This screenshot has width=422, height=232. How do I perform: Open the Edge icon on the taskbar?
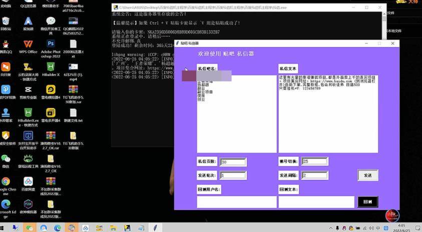pyautogui.click(x=58, y=228)
